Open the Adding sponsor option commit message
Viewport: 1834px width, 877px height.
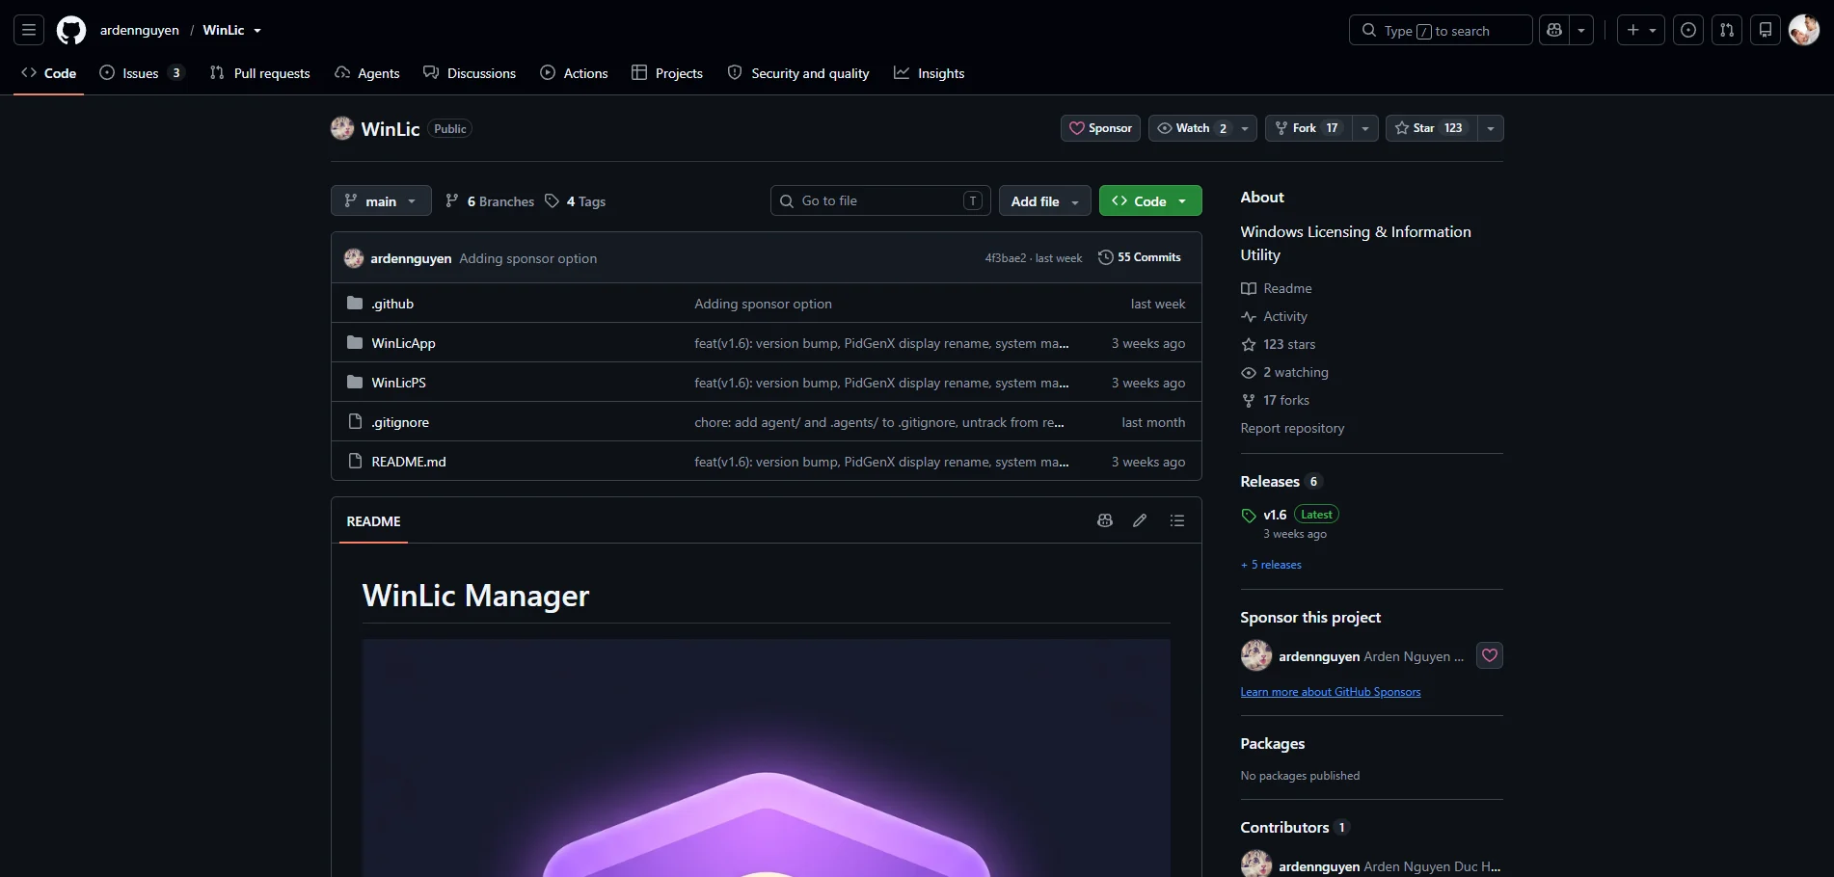click(528, 258)
